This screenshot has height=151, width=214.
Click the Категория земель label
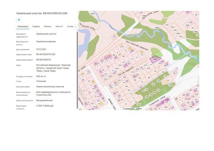23,87
